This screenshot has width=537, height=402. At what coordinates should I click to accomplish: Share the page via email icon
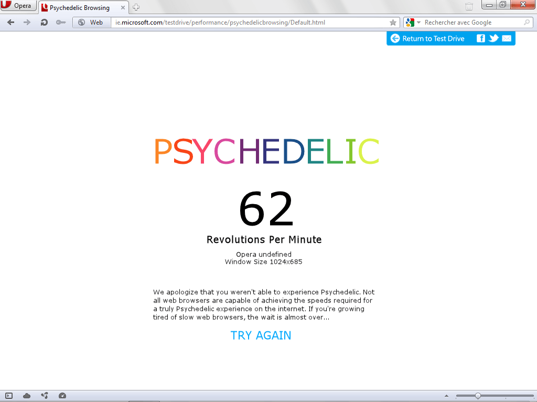tap(507, 38)
